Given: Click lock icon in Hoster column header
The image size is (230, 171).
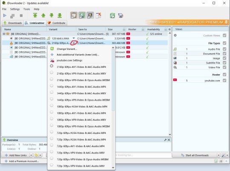Looking at the screenshot, I should 143,29.
